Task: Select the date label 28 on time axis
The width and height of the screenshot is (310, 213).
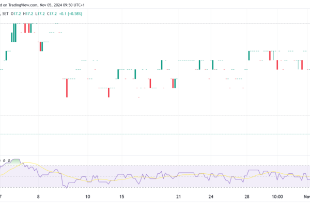Action: (247, 196)
